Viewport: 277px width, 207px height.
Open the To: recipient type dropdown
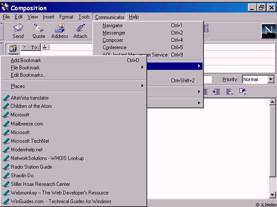point(31,47)
